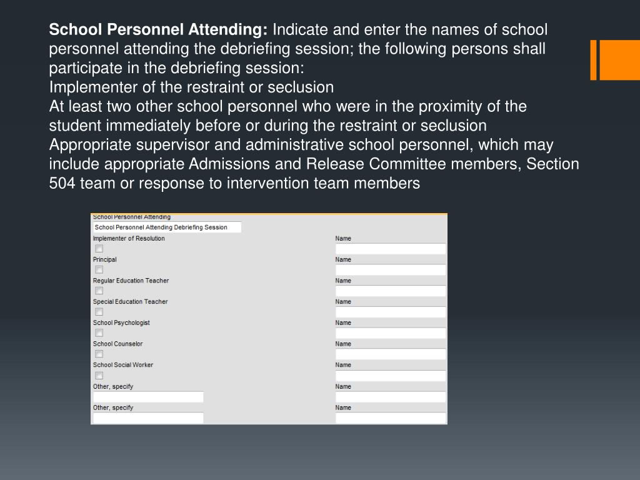Toggle the Special Education Teacher checkbox
The image size is (640, 480).
click(99, 312)
